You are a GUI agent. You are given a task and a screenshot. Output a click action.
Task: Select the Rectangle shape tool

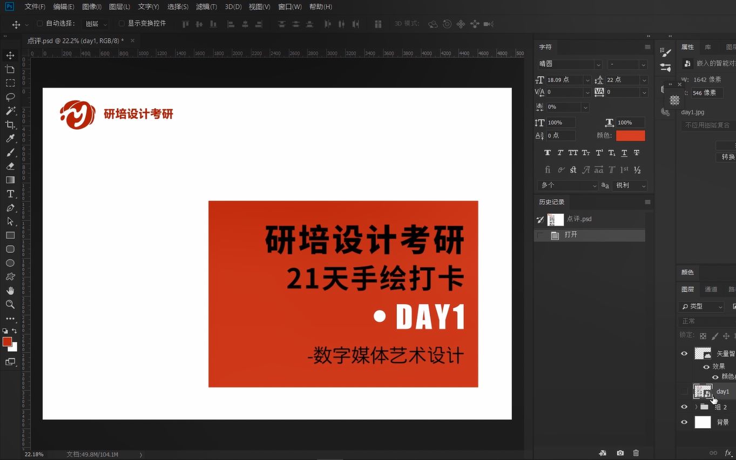pyautogui.click(x=10, y=235)
